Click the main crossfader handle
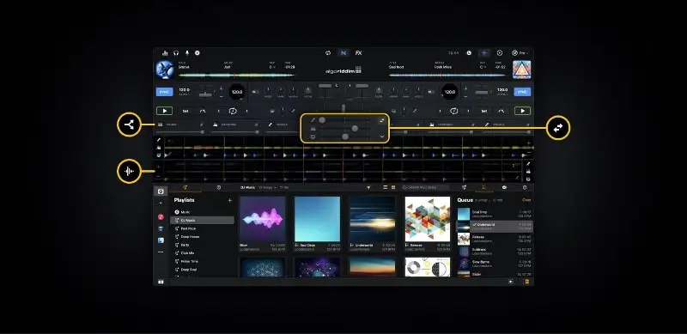 pyautogui.click(x=343, y=108)
